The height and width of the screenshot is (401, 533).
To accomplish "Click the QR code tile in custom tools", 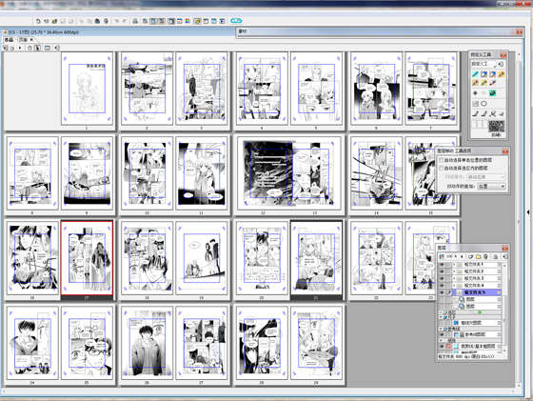I will pos(497,126).
